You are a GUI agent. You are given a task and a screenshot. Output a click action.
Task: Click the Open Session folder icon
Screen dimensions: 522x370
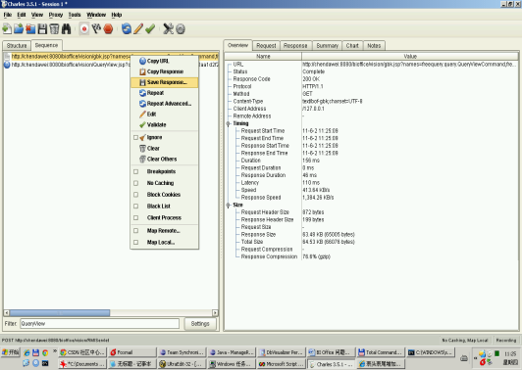pos(19,29)
